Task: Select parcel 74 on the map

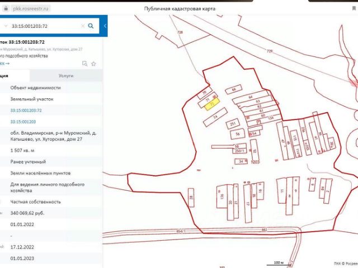Action: (x=215, y=117)
